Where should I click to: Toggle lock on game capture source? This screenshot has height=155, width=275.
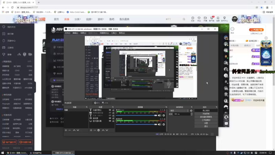pyautogui.click(x=113, y=118)
